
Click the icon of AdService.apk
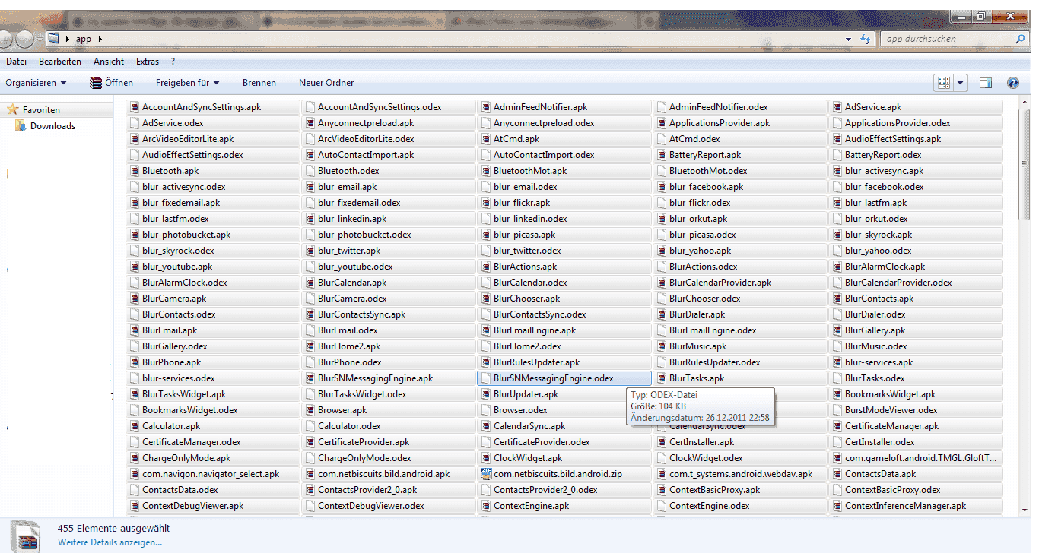[837, 107]
